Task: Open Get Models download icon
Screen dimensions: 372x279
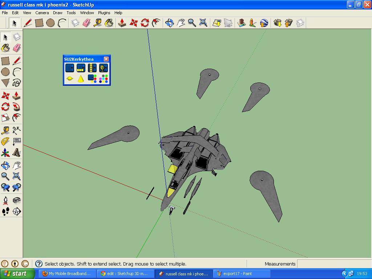Action: (277, 23)
